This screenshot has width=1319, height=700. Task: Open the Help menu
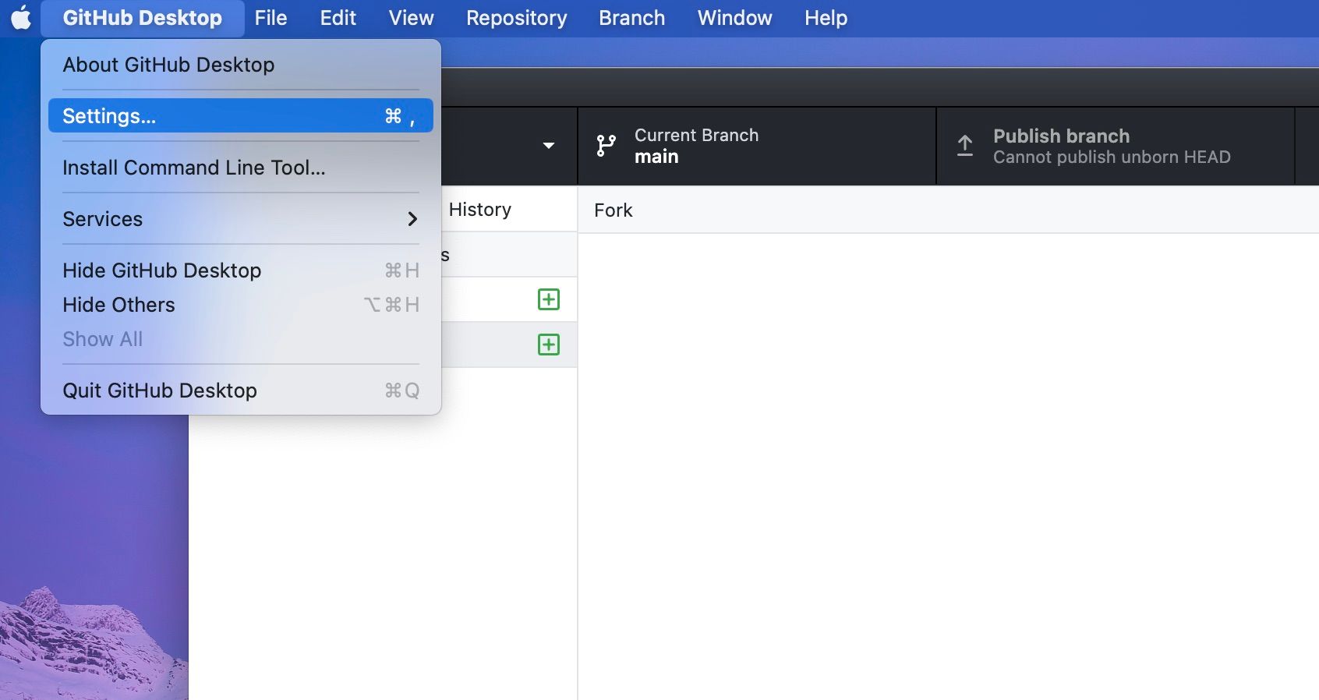(826, 18)
